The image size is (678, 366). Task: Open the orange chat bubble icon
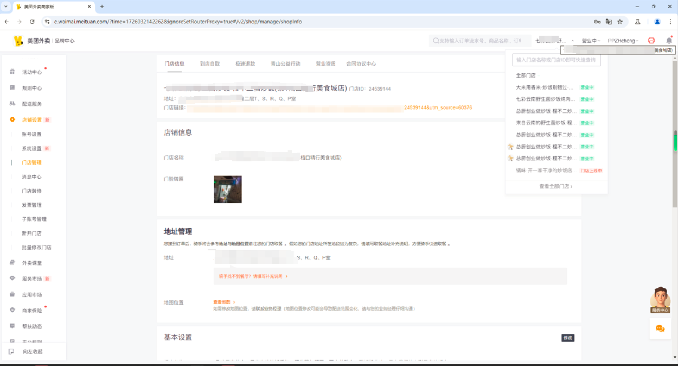tap(660, 329)
